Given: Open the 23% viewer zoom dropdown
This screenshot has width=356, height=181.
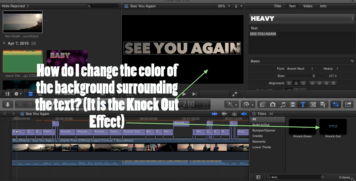Looking at the screenshot, I should [x=224, y=6].
